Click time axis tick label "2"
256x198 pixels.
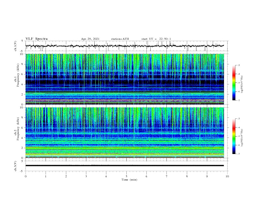coord(66,176)
